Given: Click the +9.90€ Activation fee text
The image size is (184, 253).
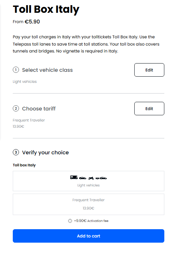Looking at the screenshot, I should pos(91,221).
